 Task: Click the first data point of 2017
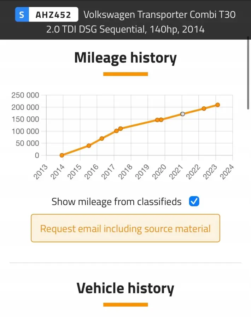click(116, 131)
